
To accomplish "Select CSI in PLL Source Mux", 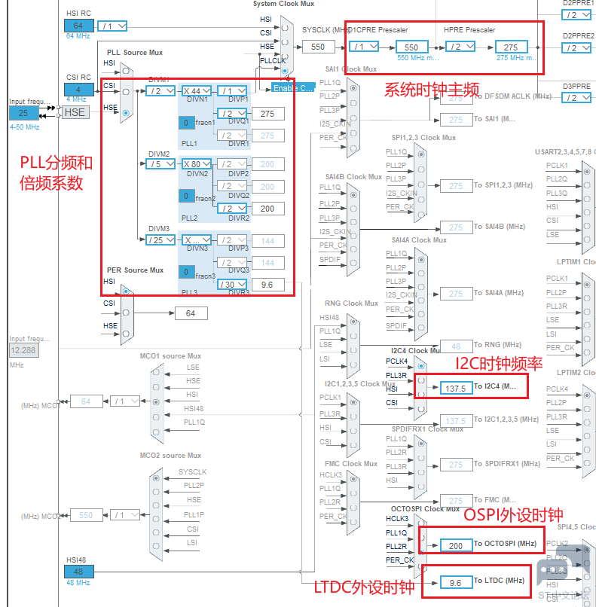I will click(x=126, y=92).
